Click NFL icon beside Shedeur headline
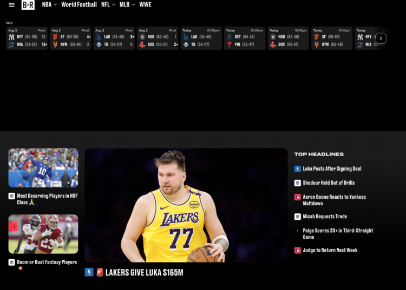 pos(298,183)
